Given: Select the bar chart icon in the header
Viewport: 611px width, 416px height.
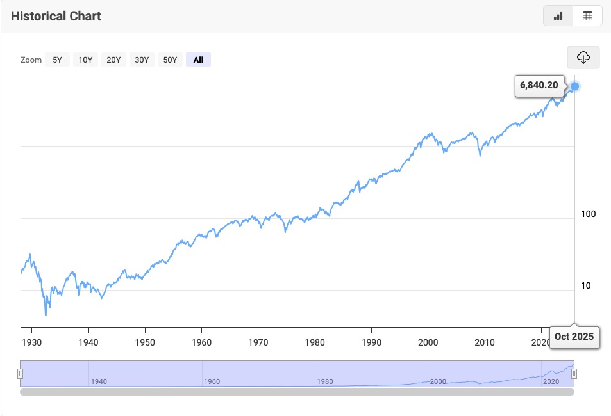Looking at the screenshot, I should point(557,15).
